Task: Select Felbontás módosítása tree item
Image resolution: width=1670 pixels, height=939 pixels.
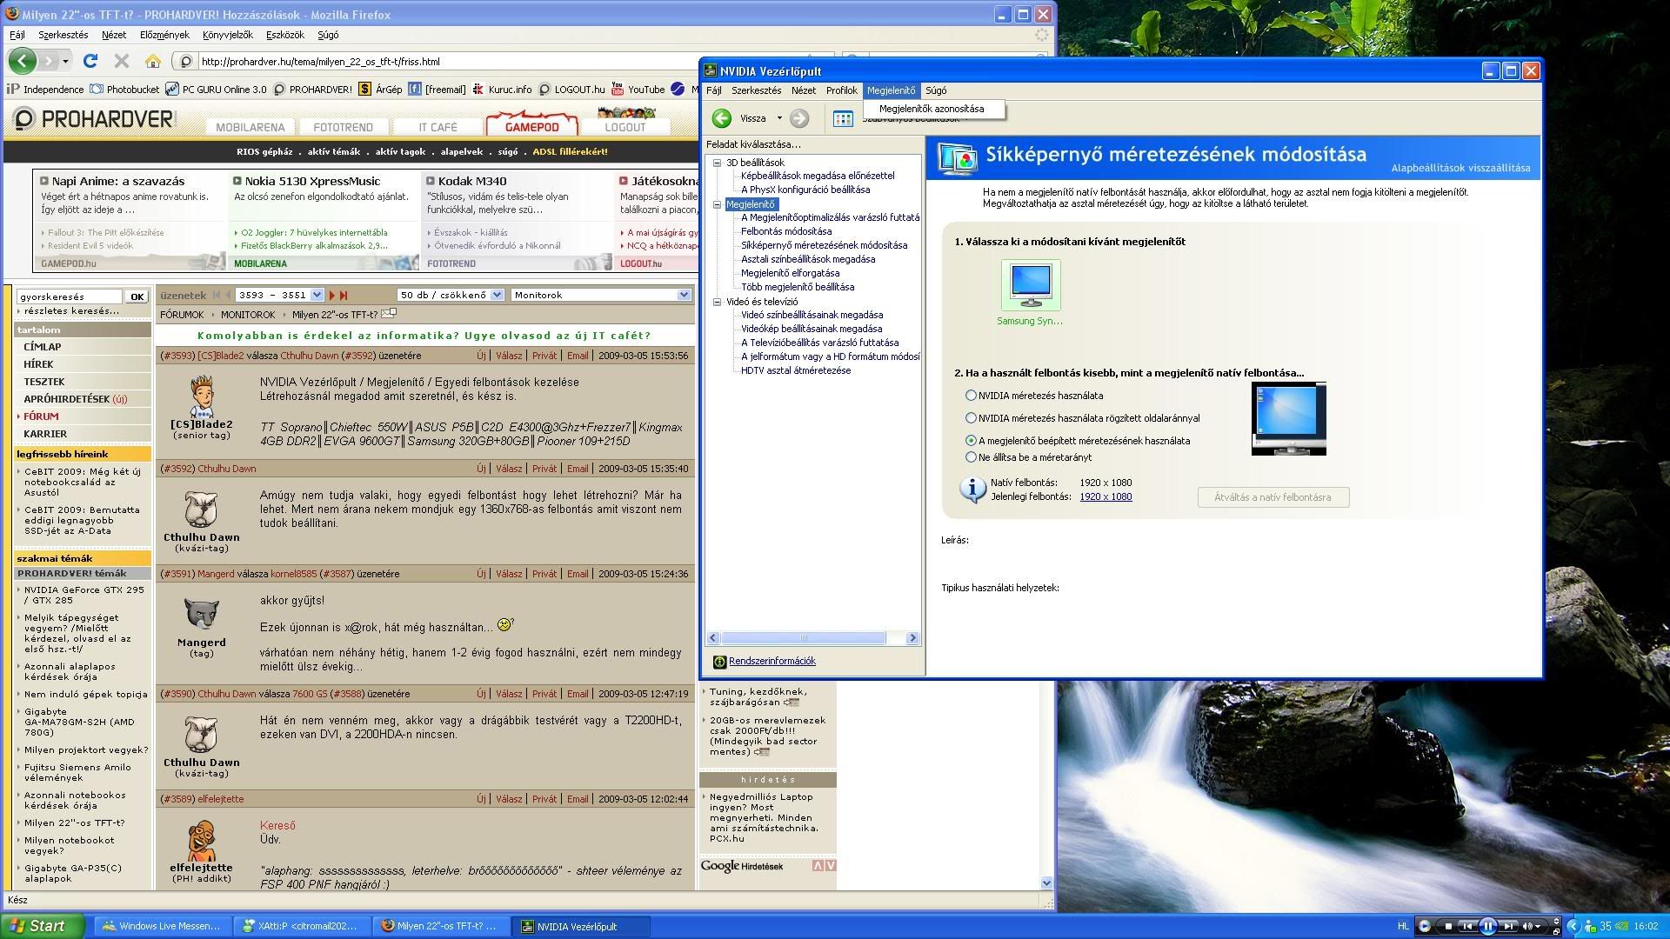Action: coord(786,232)
